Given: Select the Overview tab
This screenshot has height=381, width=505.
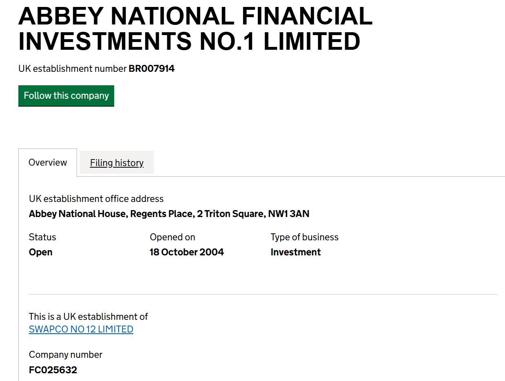Looking at the screenshot, I should pos(48,162).
